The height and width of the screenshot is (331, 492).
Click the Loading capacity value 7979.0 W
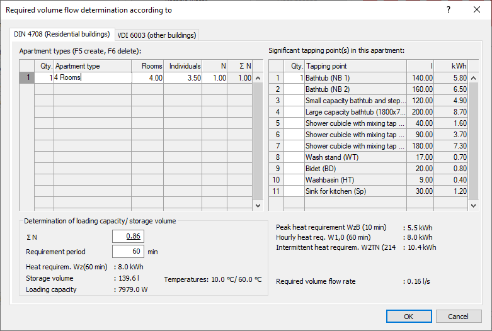click(133, 289)
